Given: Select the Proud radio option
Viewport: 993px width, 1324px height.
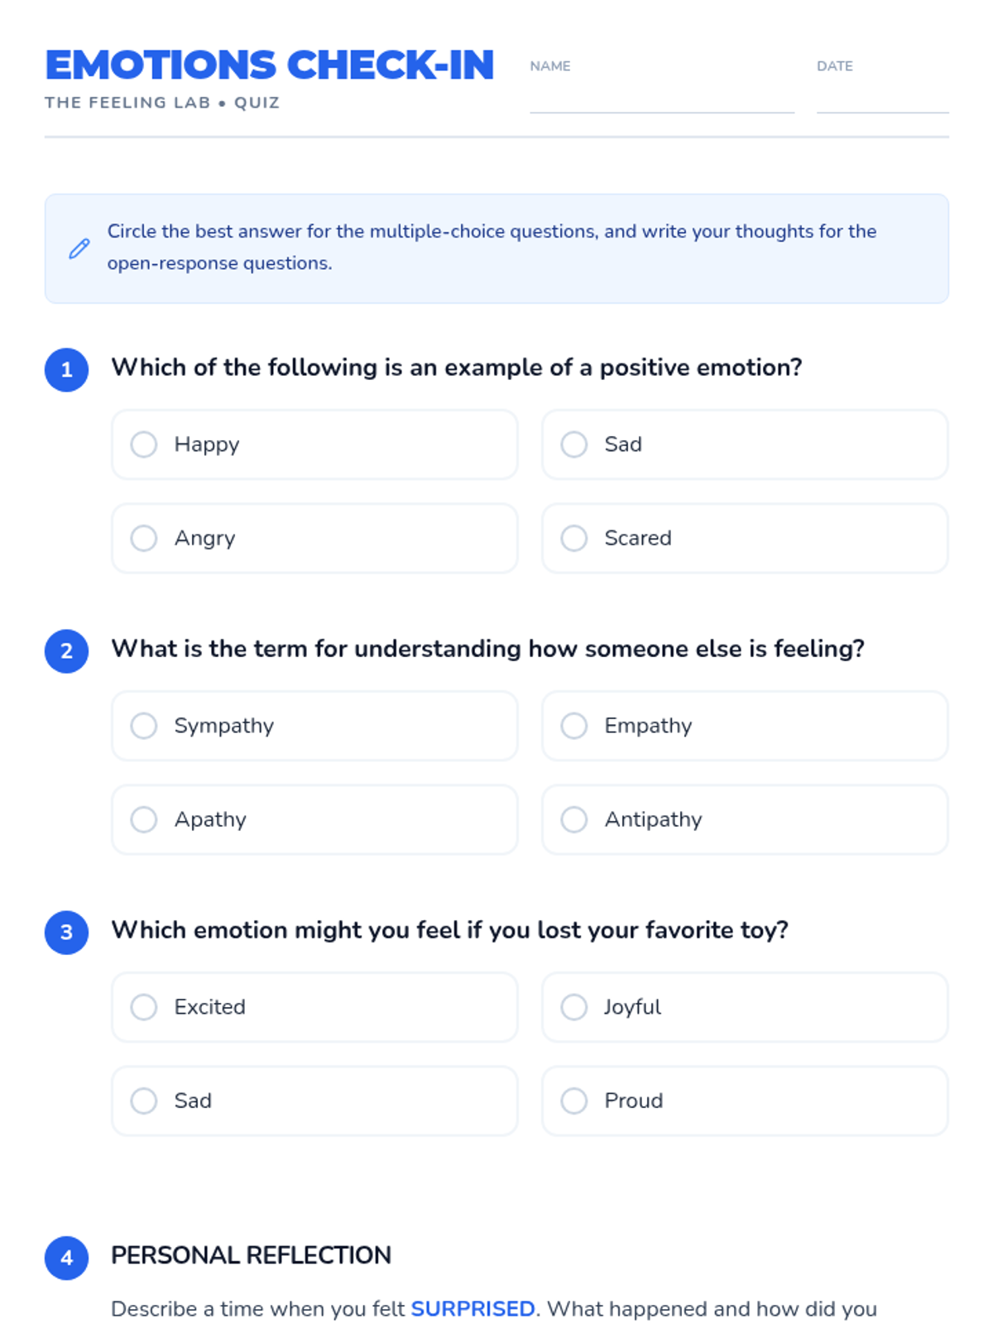Looking at the screenshot, I should coord(574,1101).
